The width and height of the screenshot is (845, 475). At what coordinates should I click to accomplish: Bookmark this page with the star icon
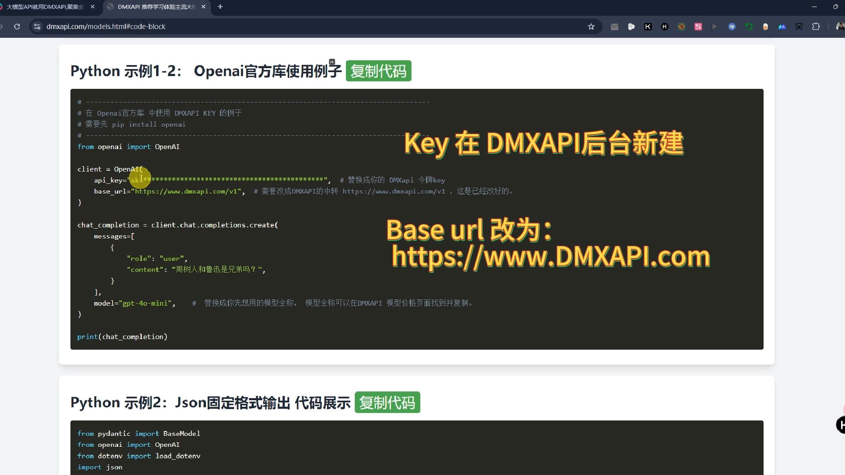591,27
